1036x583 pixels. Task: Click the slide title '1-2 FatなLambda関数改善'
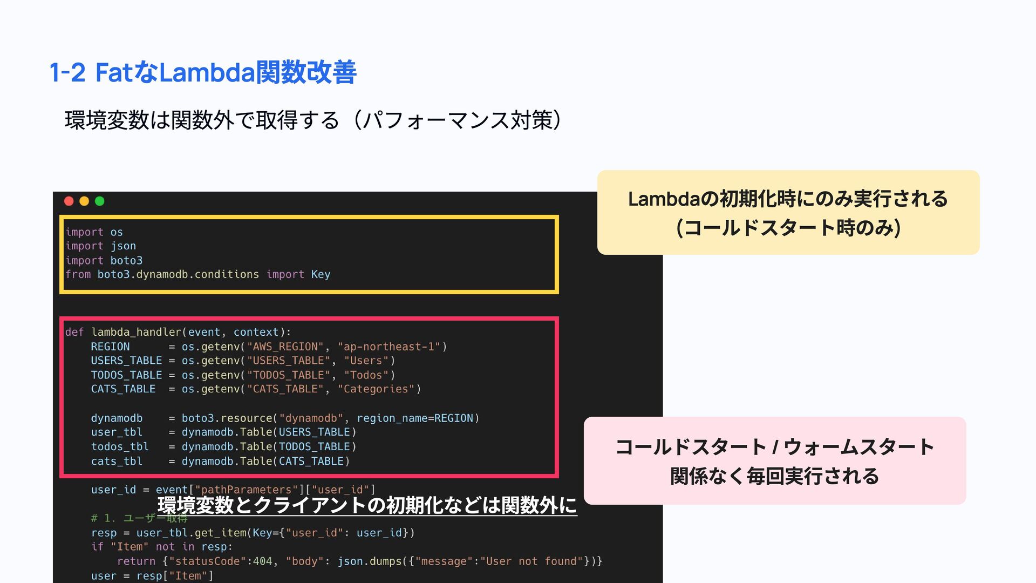click(202, 72)
